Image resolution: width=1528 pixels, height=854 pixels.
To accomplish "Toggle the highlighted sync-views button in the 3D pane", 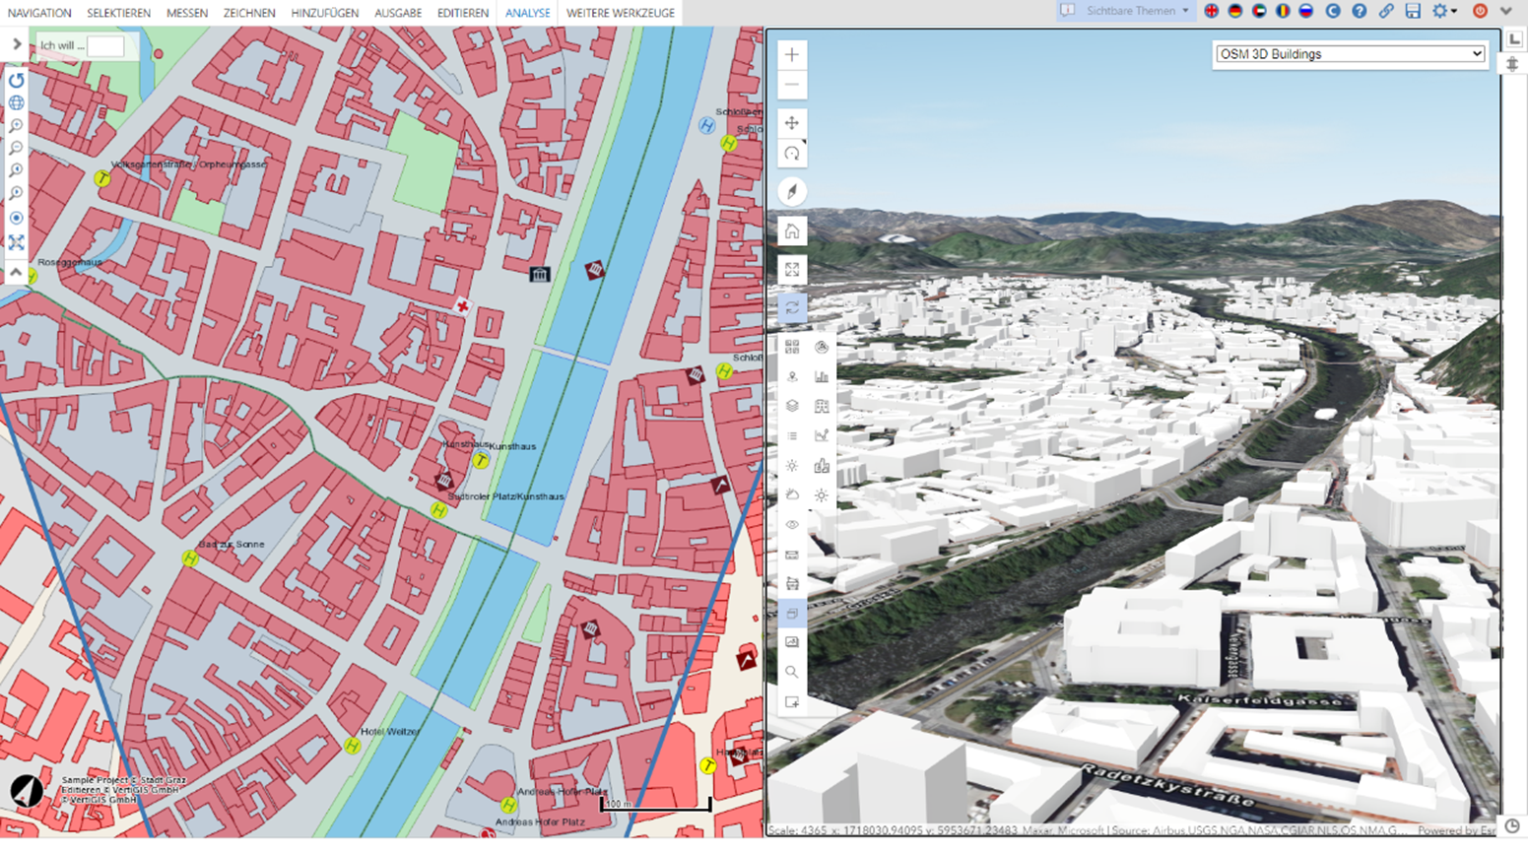I will coord(791,305).
